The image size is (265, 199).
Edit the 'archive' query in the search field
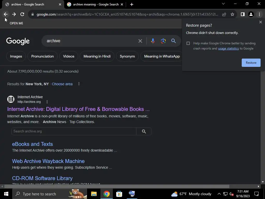coord(91,41)
